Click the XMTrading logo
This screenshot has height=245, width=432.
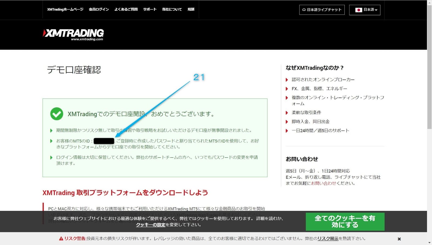tap(73, 35)
